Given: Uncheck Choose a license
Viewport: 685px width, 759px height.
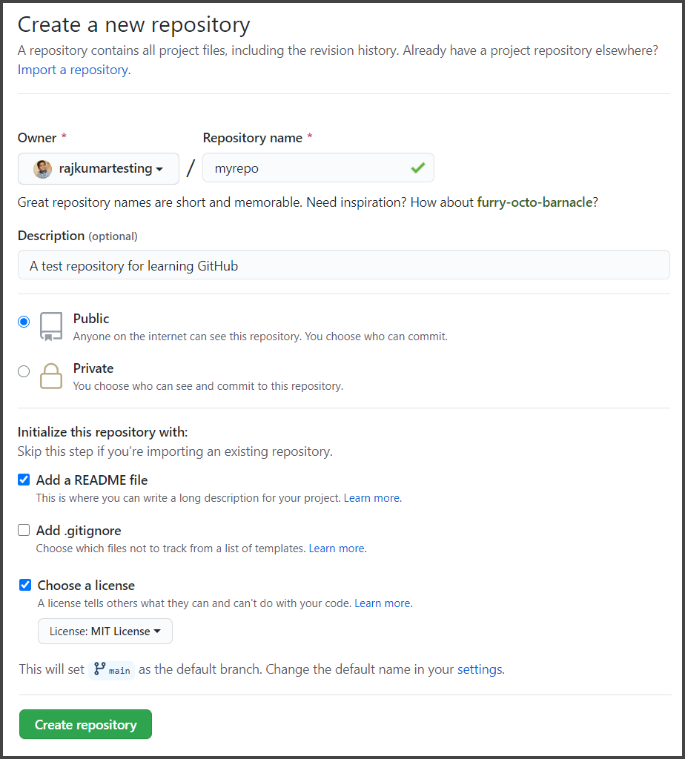Looking at the screenshot, I should click(23, 585).
